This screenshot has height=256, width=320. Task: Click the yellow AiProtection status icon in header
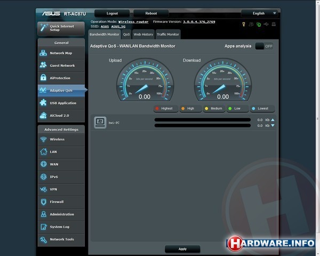pos(244,25)
